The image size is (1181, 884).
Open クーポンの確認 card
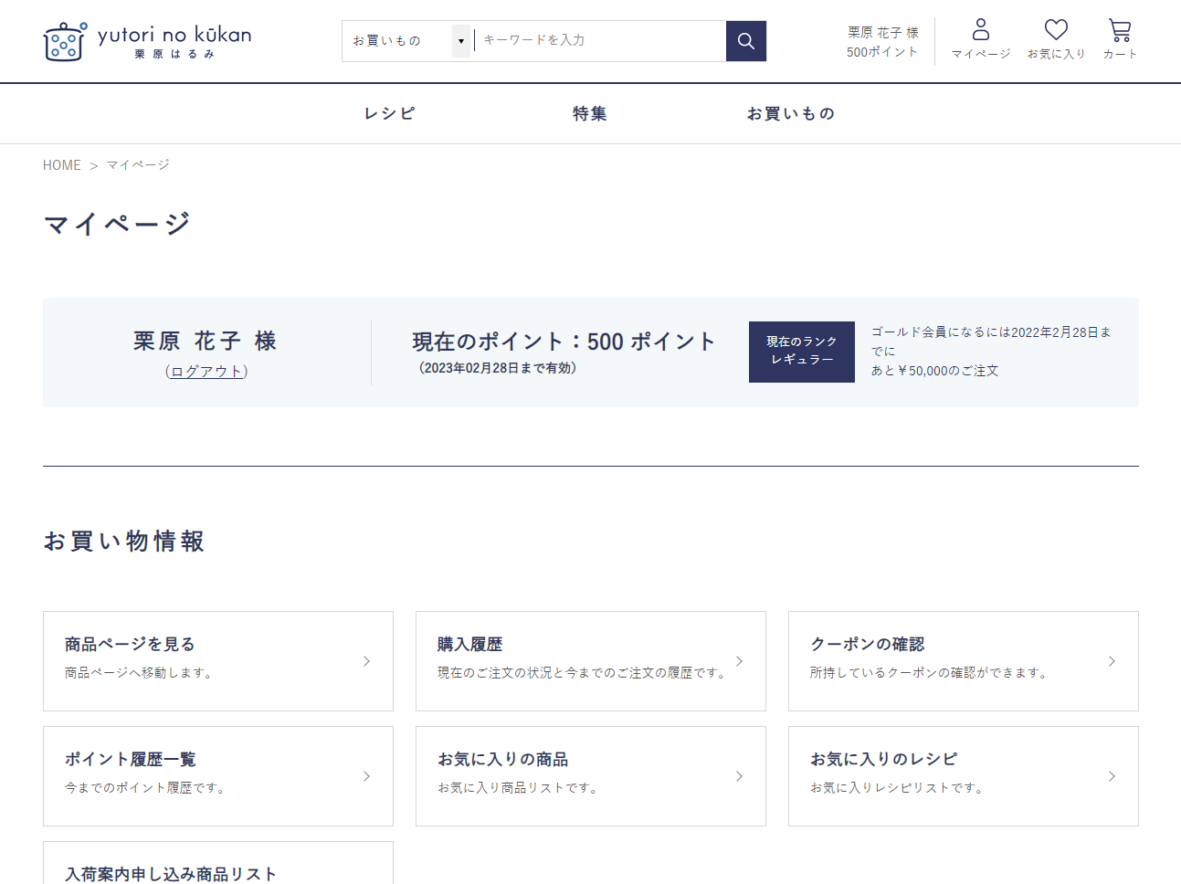(964, 661)
